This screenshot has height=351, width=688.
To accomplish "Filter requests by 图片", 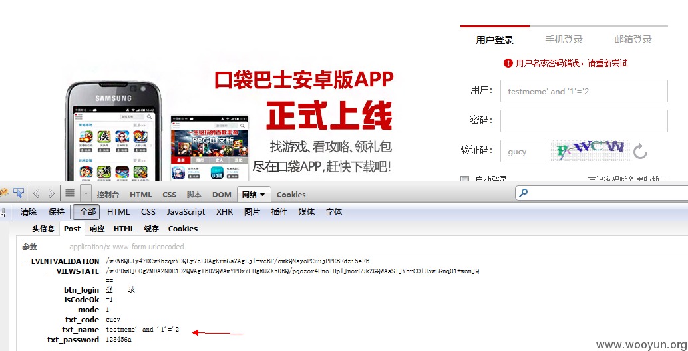I will (252, 212).
